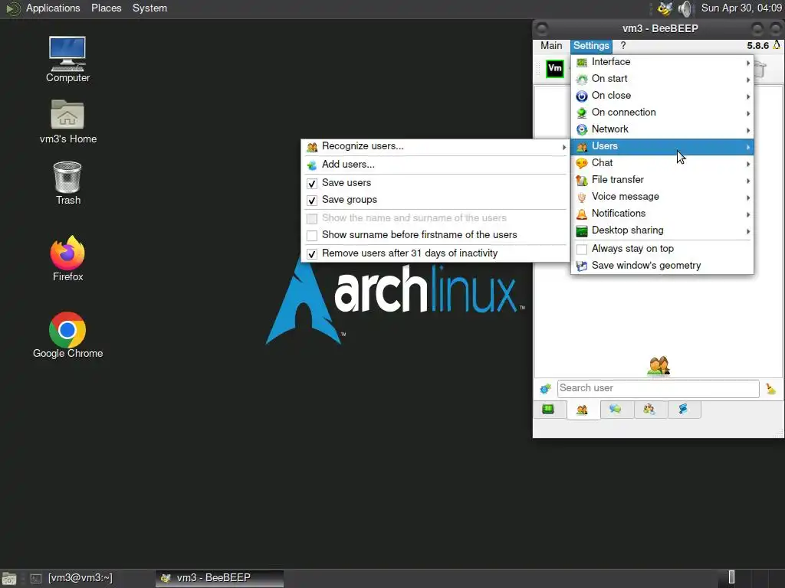The height and width of the screenshot is (588, 785).
Task: Switch to the users list tab
Action: 583,410
